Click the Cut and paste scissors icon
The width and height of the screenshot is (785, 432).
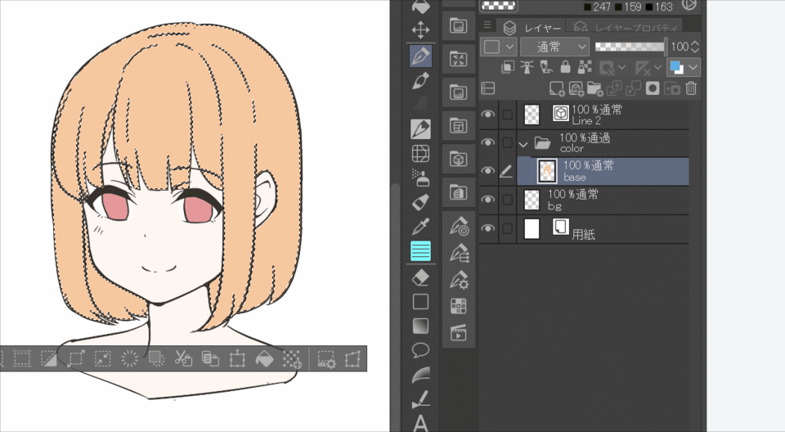coord(183,359)
